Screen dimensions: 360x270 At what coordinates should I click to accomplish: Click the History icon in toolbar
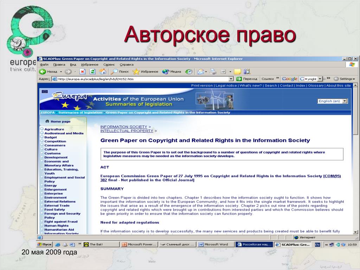pos(189,72)
